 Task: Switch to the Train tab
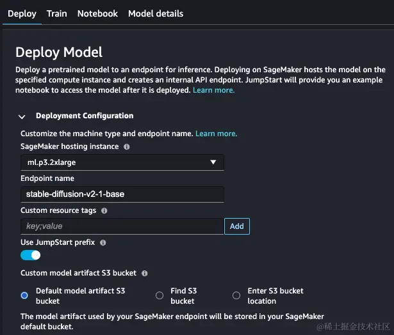pyautogui.click(x=56, y=13)
